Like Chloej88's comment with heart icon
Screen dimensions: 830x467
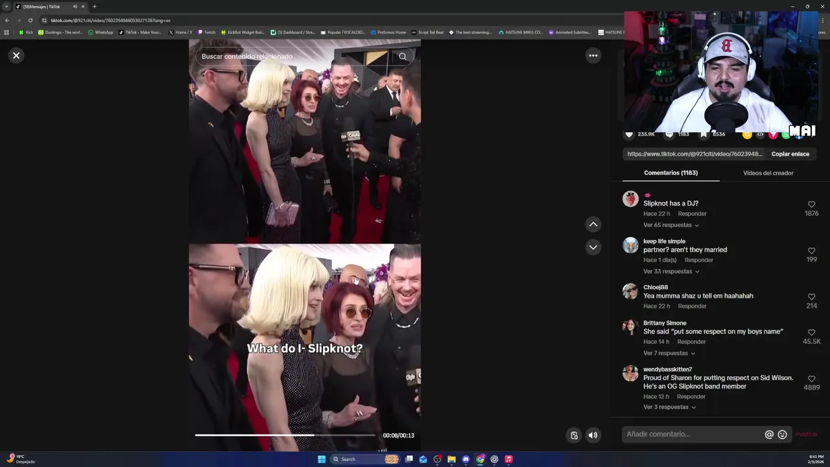pos(811,296)
